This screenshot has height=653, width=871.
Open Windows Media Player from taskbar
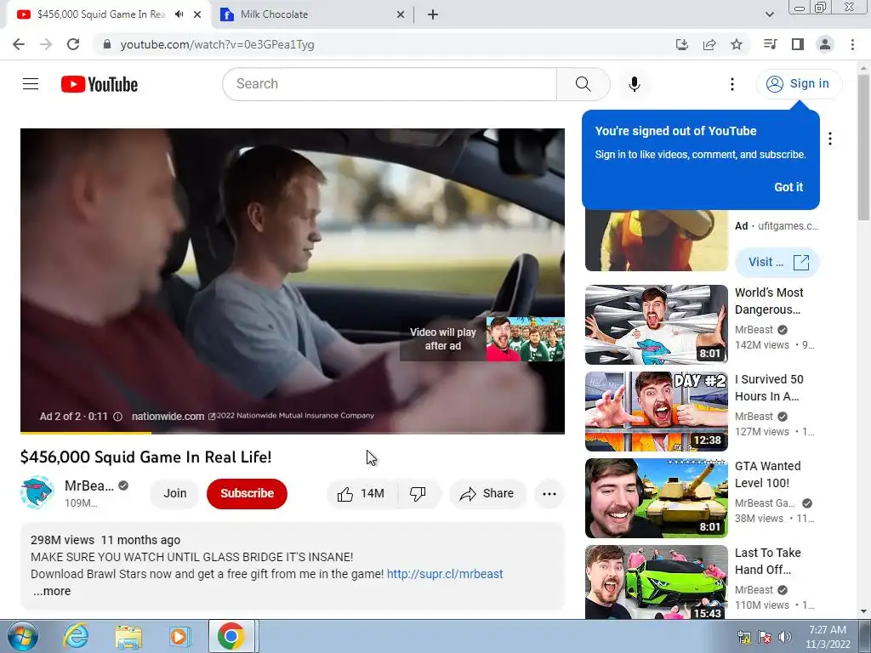click(x=179, y=636)
